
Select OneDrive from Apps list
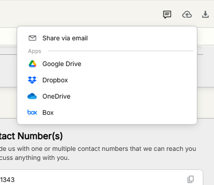tap(107, 96)
